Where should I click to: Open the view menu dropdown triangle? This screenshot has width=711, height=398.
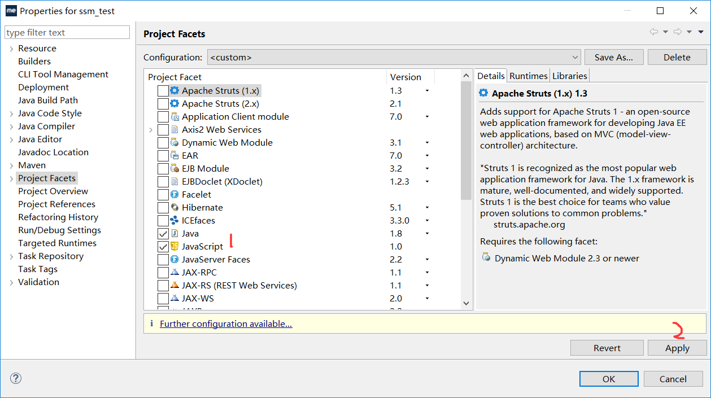tap(701, 32)
